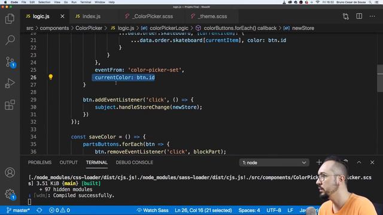The width and height of the screenshot is (383, 215).
Task: Click components in the breadcrumb
Action: (x=54, y=28)
